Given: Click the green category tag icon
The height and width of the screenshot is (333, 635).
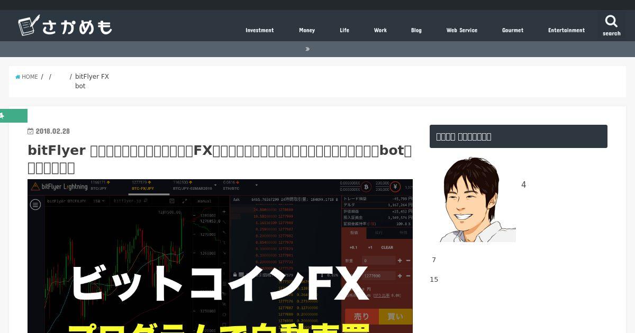Looking at the screenshot, I should [x=2, y=116].
